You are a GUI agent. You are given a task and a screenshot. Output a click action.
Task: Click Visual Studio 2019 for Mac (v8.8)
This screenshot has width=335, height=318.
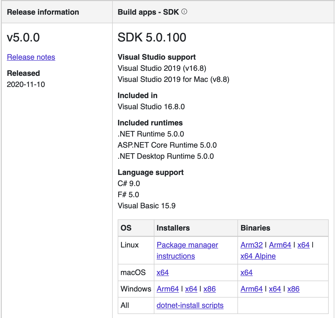[174, 79]
